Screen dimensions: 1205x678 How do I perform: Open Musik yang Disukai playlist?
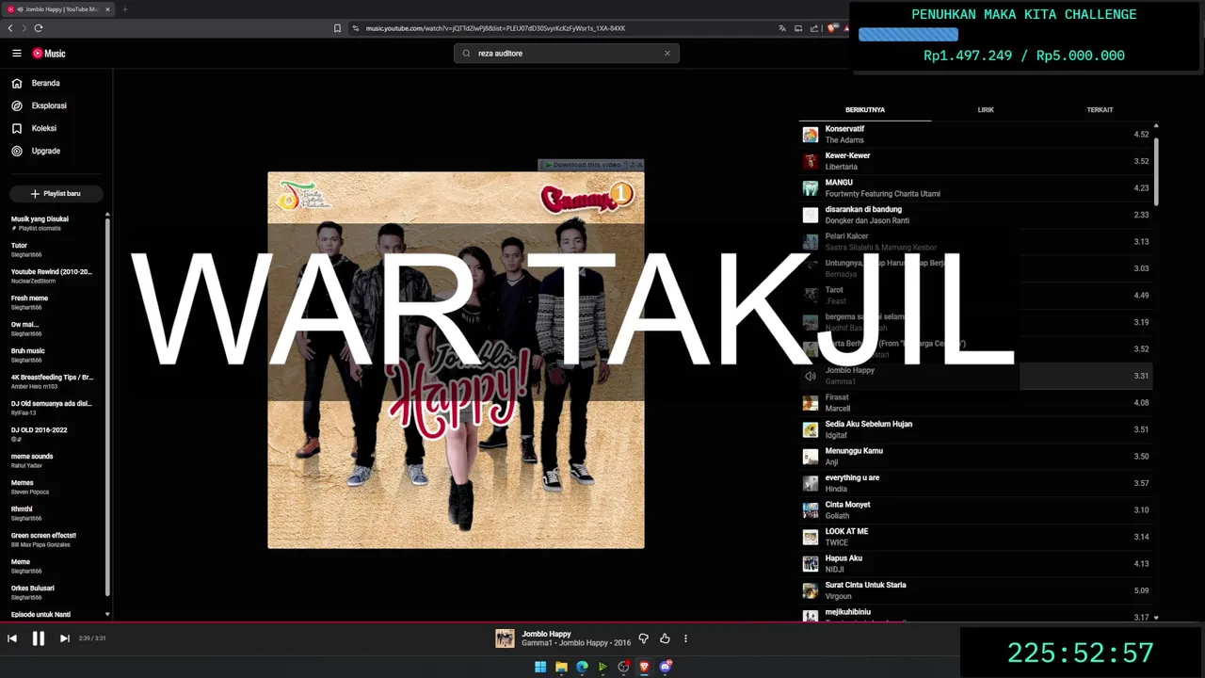(53, 223)
